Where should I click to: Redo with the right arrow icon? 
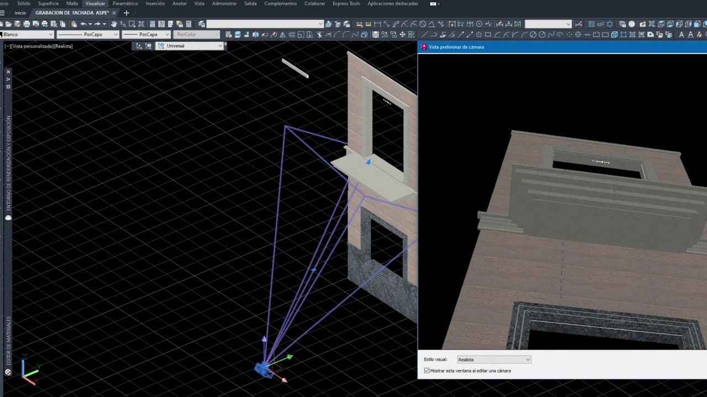point(97,24)
